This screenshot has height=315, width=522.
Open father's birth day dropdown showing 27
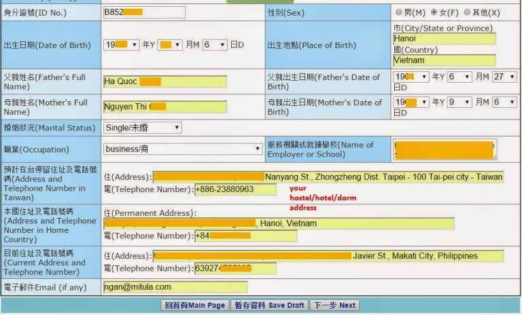pos(504,77)
